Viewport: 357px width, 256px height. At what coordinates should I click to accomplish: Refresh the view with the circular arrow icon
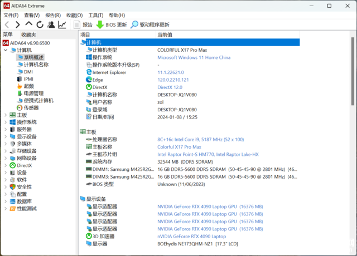click(x=40, y=24)
